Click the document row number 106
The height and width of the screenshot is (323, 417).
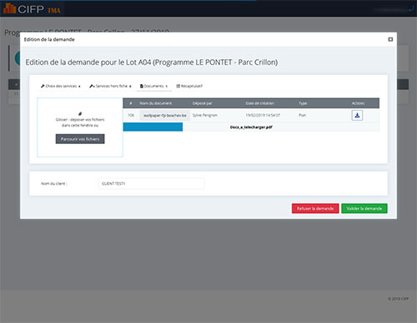click(131, 115)
